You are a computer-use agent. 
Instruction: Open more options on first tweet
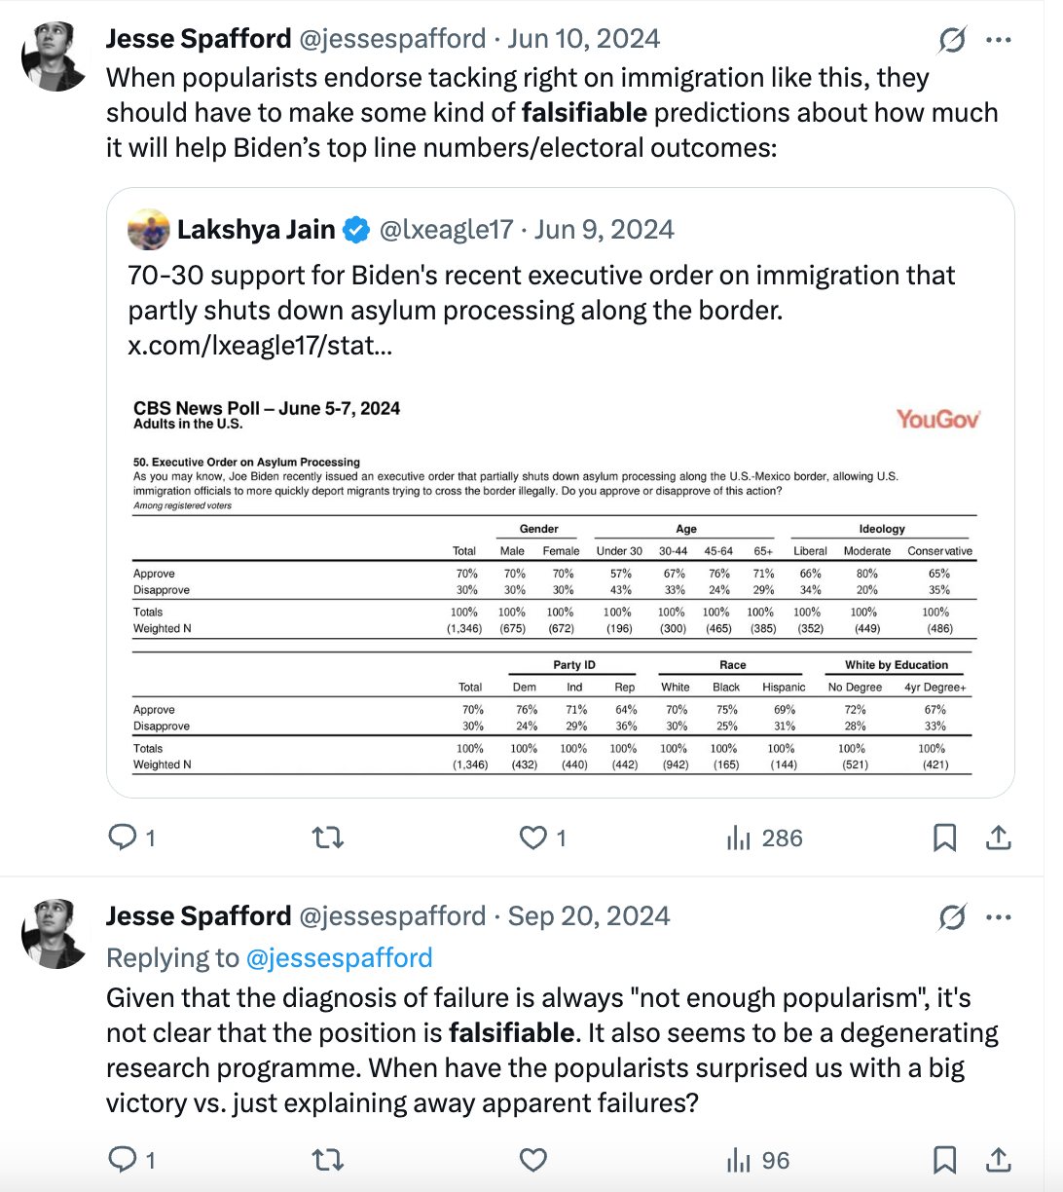[x=999, y=40]
